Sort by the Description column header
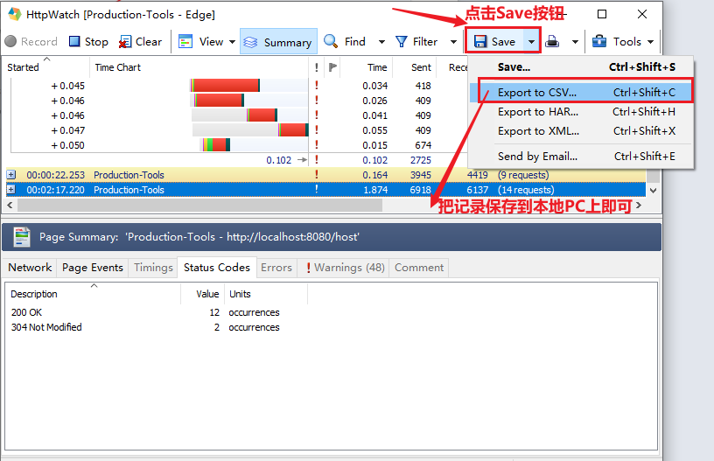The width and height of the screenshot is (714, 461). 93,294
